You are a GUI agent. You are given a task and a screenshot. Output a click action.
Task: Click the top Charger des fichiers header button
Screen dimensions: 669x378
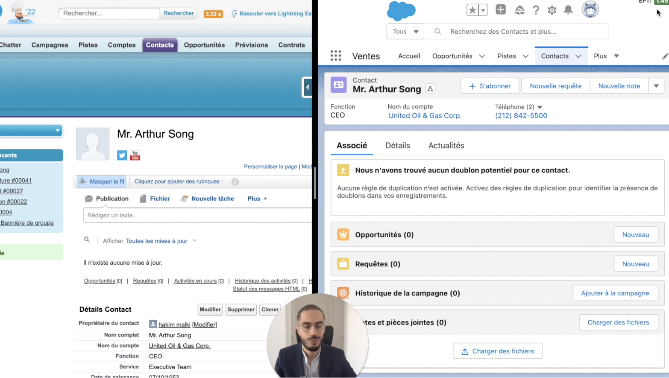click(618, 322)
